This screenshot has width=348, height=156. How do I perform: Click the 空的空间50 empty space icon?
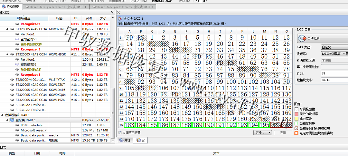(x=17, y=39)
